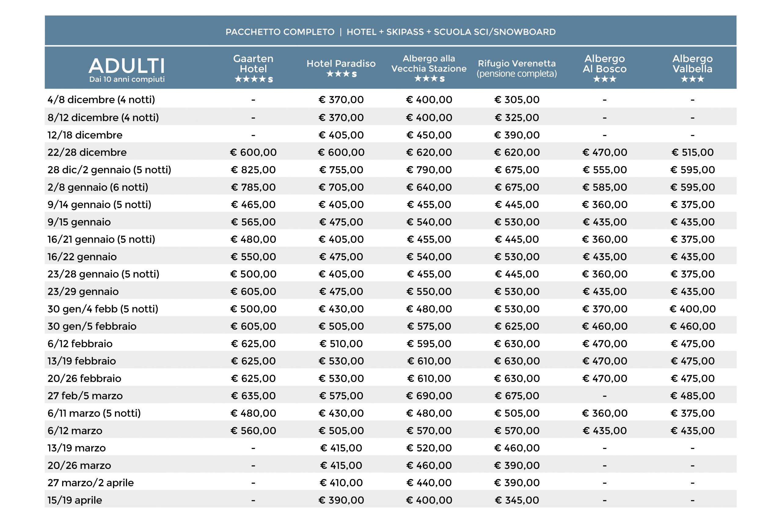782x525 pixels.
Task: Click Hotel Paradiso price € 390,00
Action: point(341,501)
